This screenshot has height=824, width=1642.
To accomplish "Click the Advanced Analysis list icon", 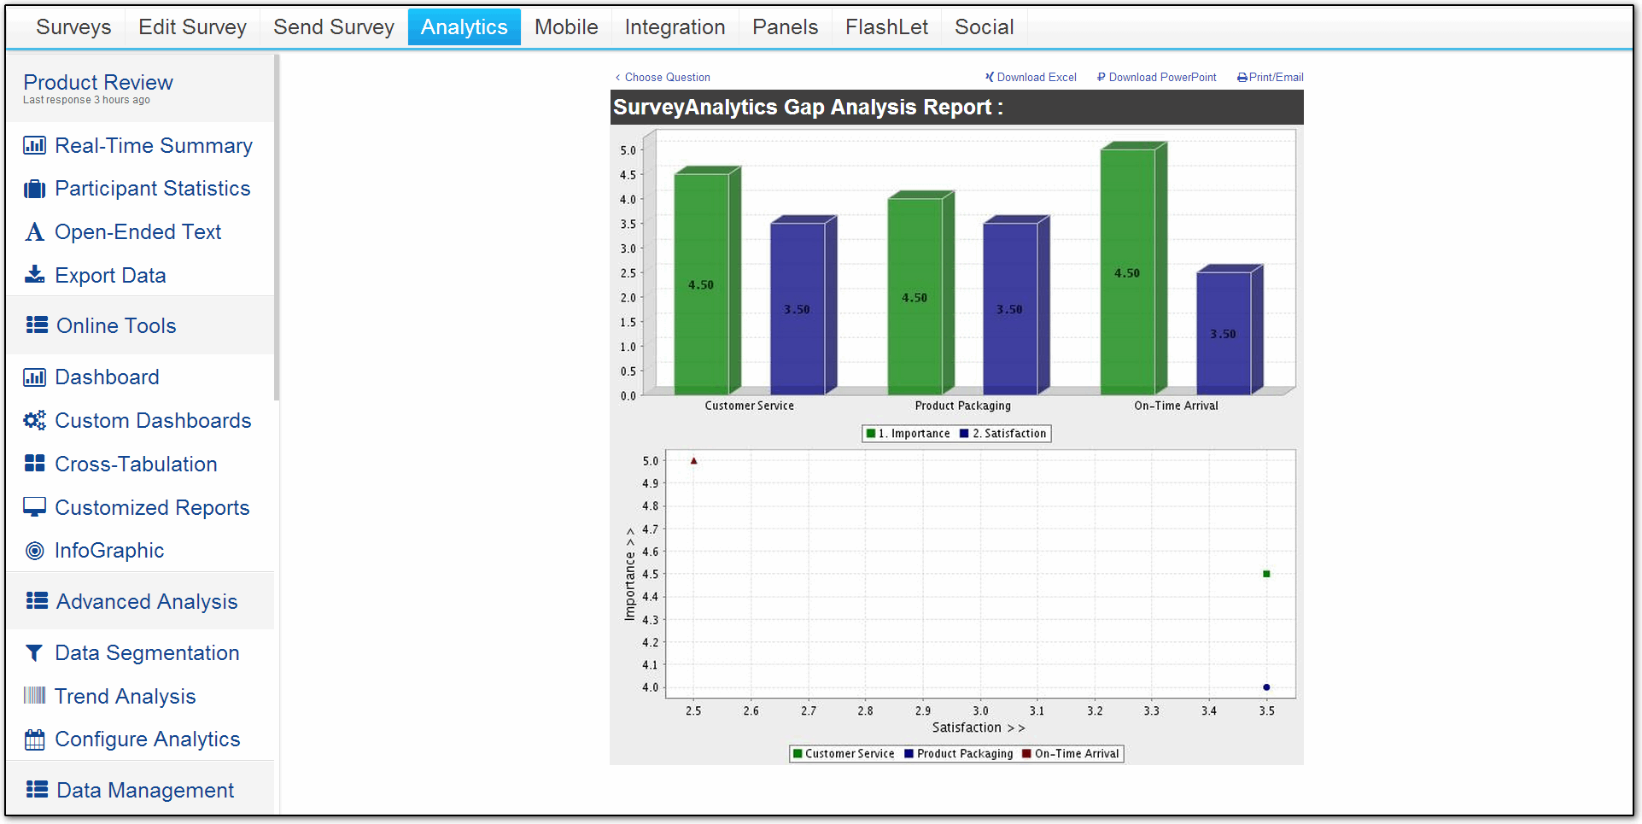I will 37,600.
